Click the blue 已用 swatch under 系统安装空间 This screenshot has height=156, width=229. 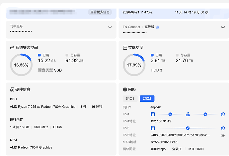pos(39,55)
